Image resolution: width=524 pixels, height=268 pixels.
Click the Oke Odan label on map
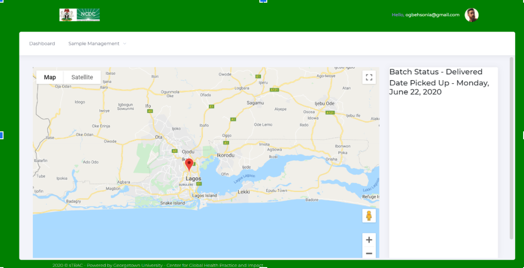(85, 135)
